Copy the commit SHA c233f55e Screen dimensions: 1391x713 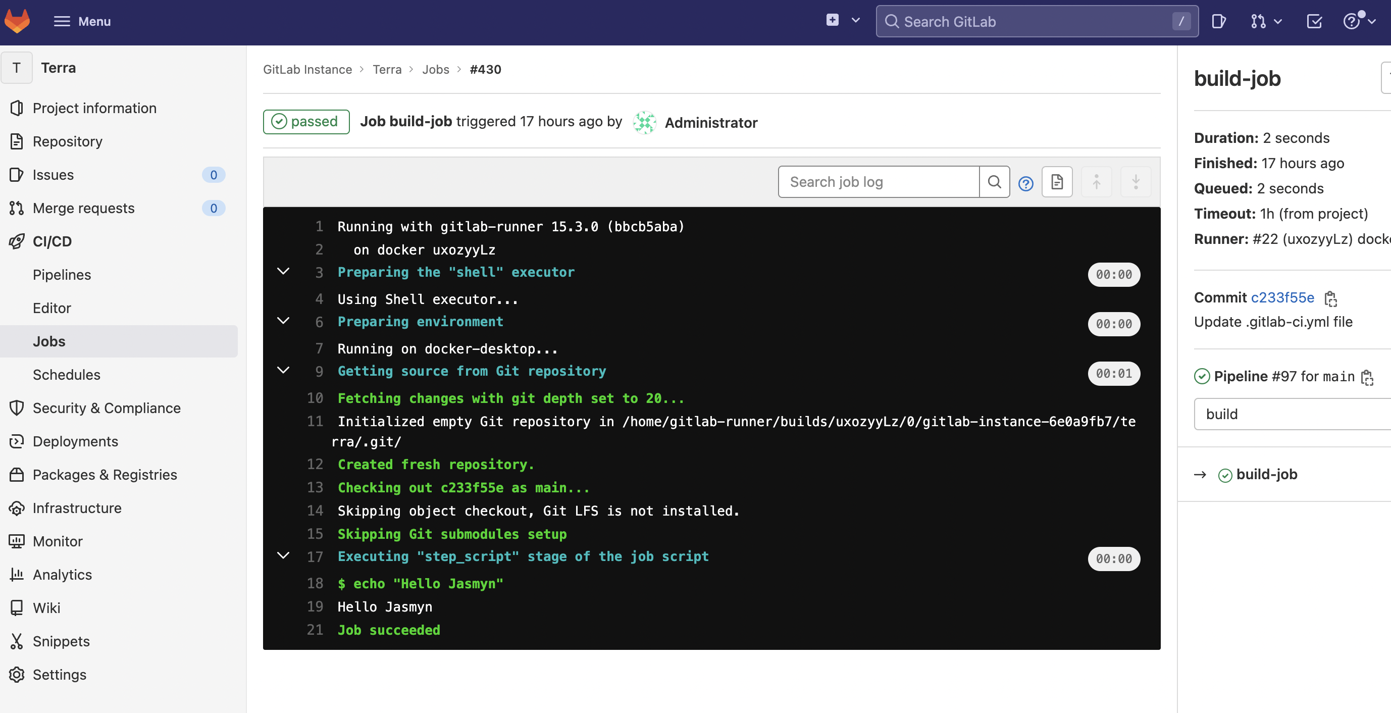[1330, 298]
